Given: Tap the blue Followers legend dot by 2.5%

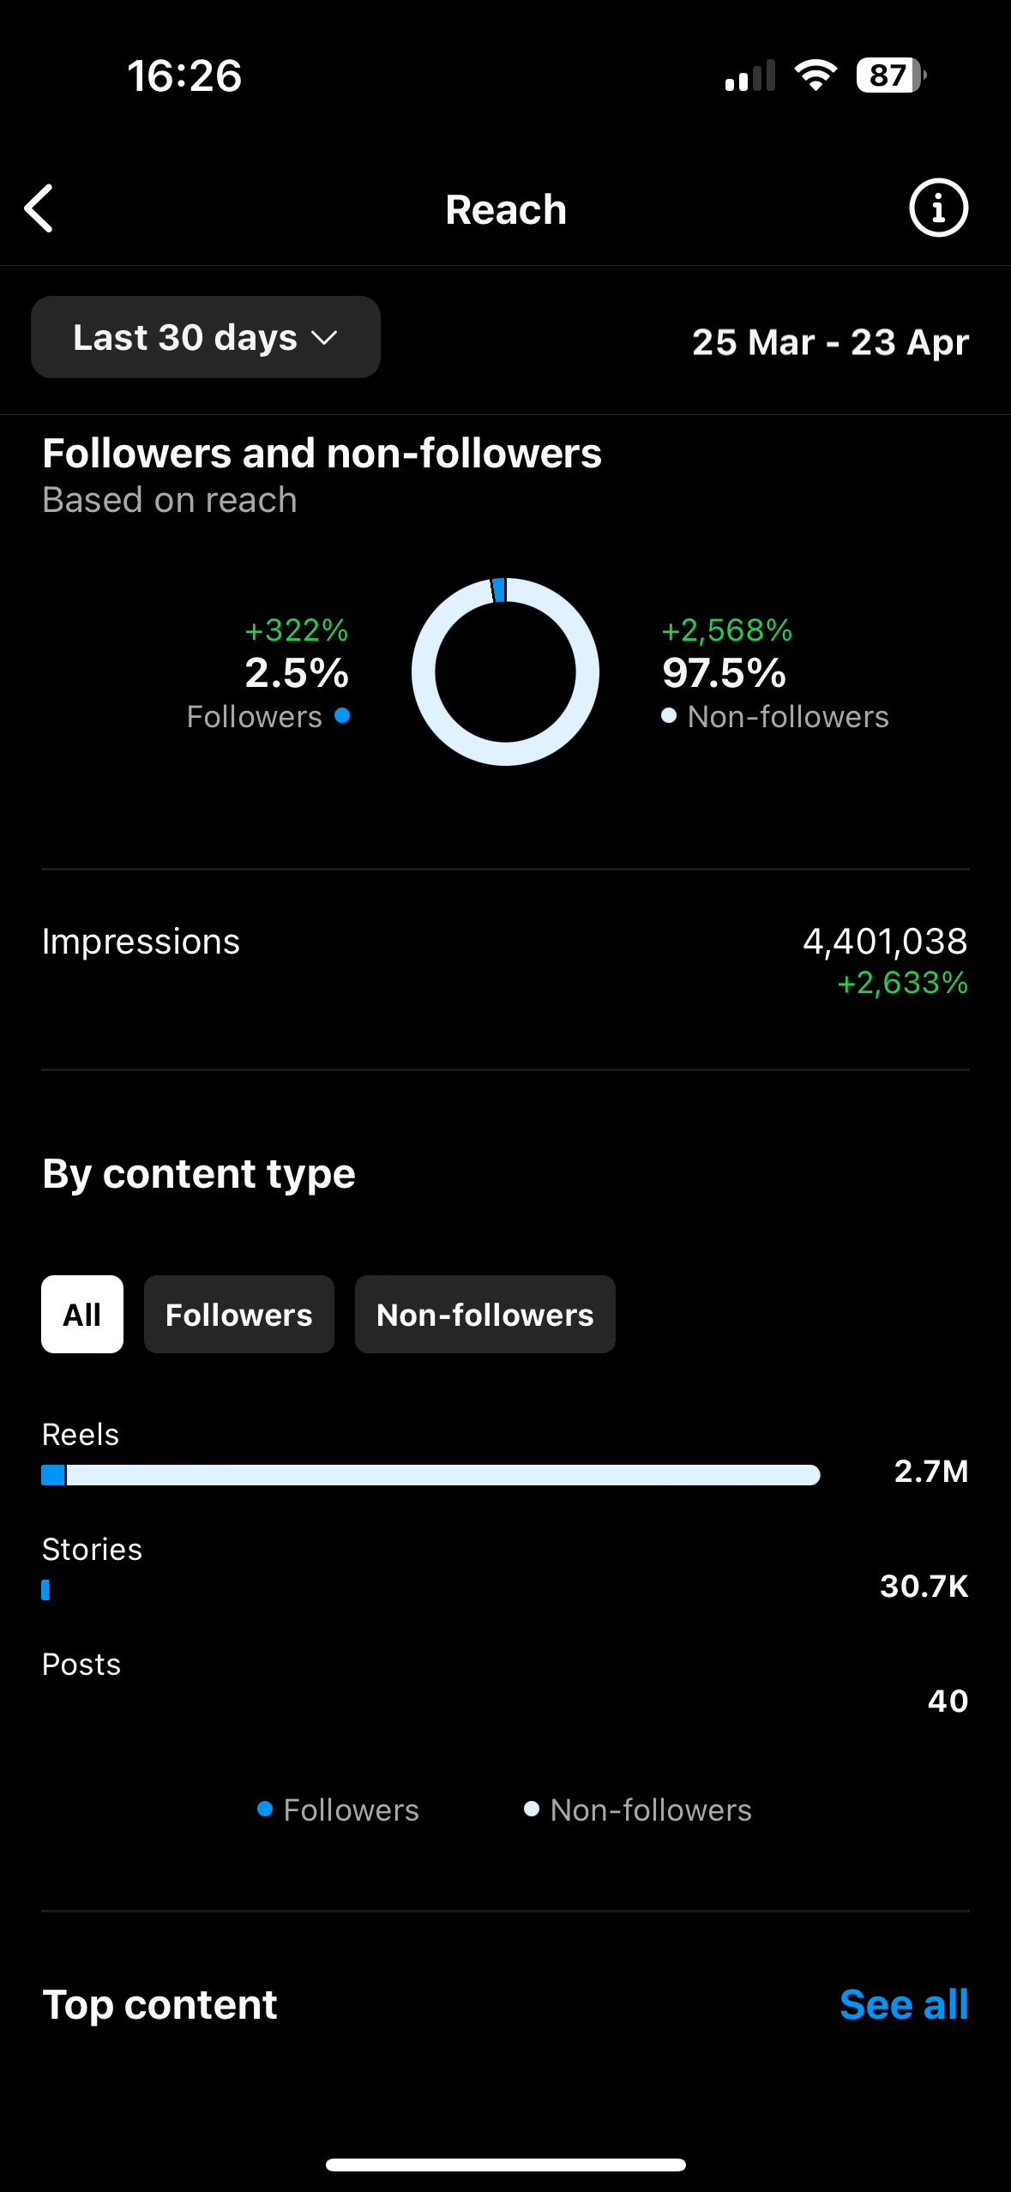Looking at the screenshot, I should 342,715.
